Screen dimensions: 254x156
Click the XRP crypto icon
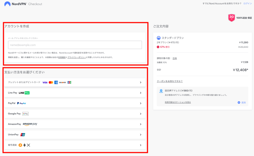[28, 145]
